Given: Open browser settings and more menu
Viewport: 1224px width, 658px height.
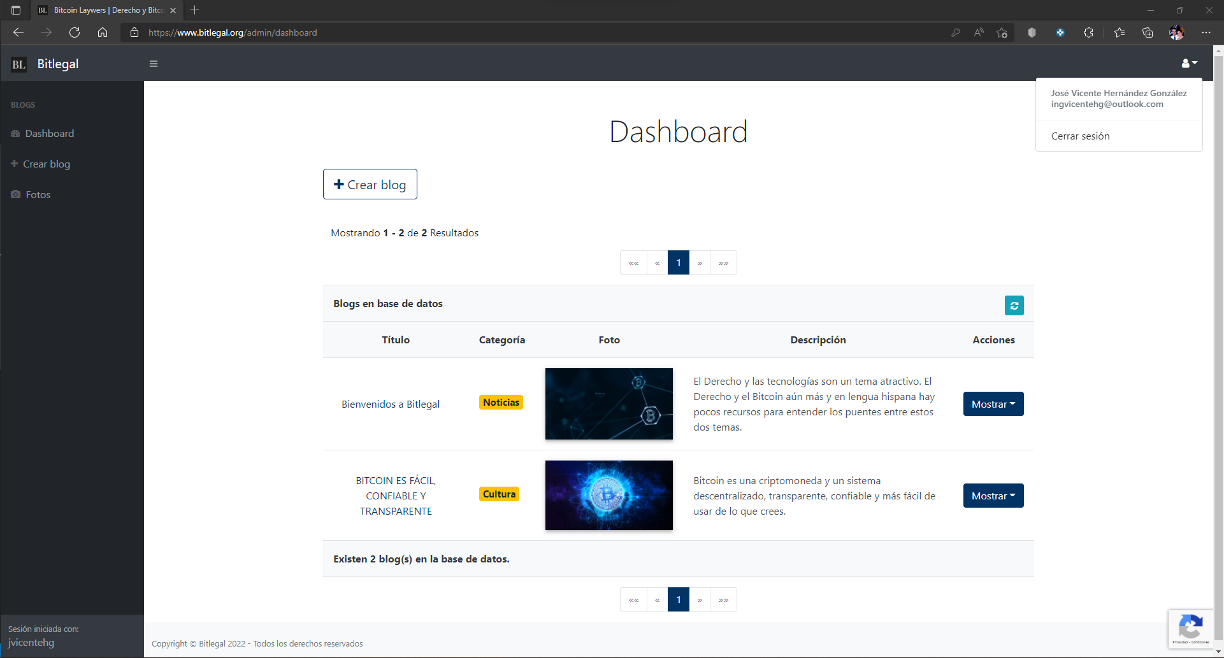Looking at the screenshot, I should pyautogui.click(x=1206, y=32).
